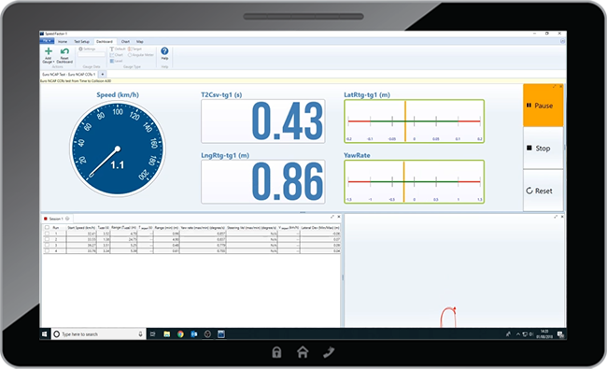The image size is (607, 369).
Task: Tick the checkbox for run 3
Action: point(47,245)
